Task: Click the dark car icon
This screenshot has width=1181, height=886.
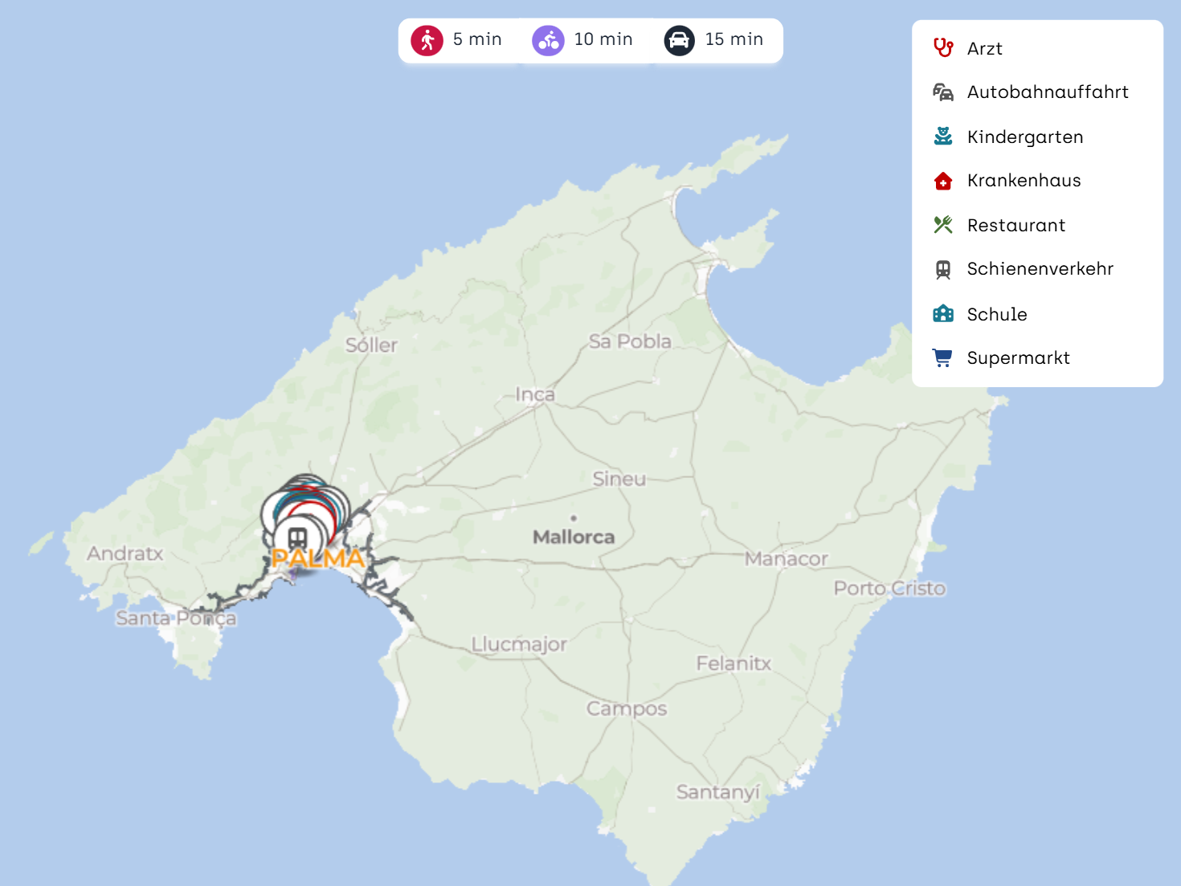Action: [679, 40]
